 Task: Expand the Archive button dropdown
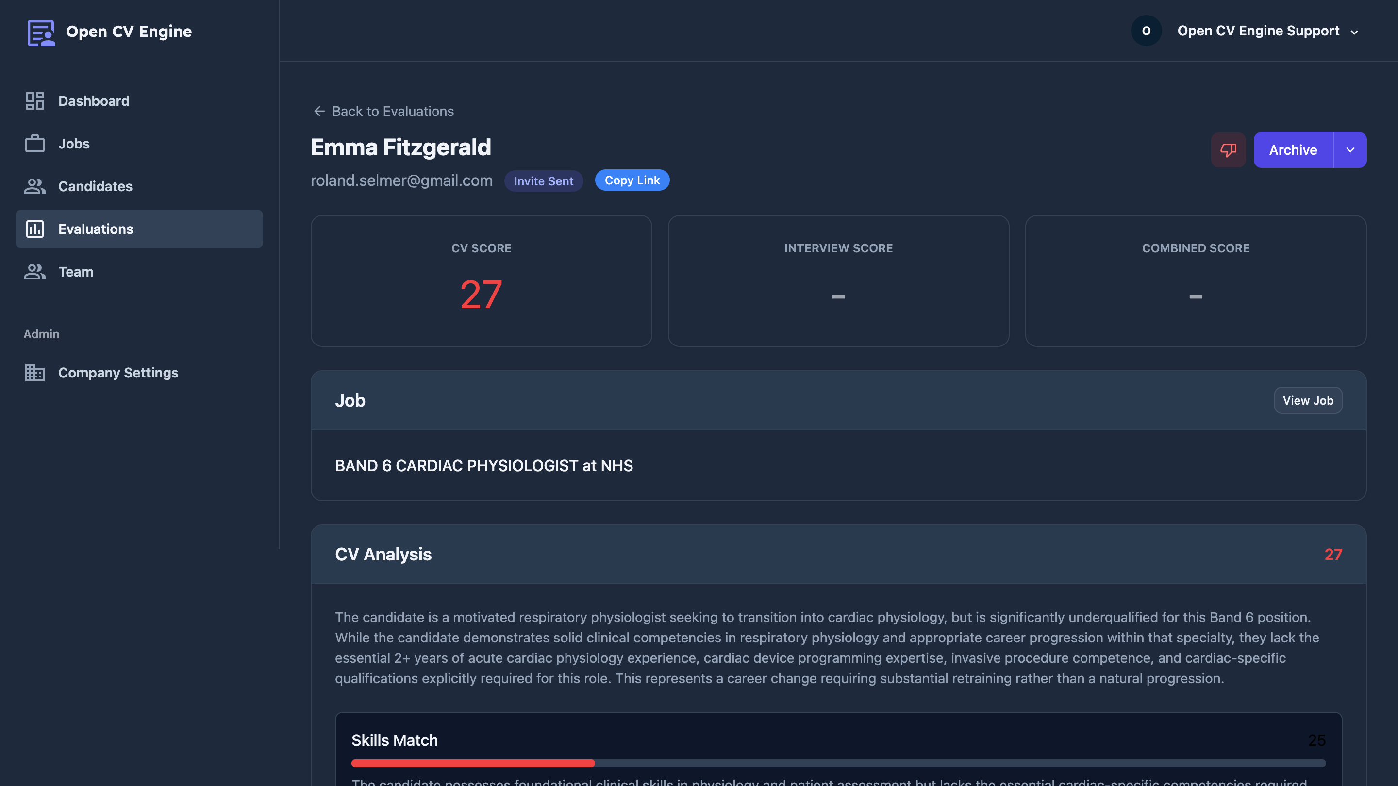[x=1349, y=150]
